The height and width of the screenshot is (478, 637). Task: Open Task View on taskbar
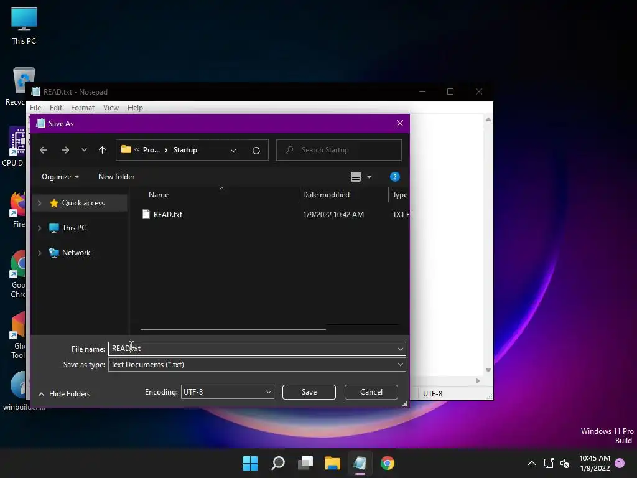(x=305, y=463)
